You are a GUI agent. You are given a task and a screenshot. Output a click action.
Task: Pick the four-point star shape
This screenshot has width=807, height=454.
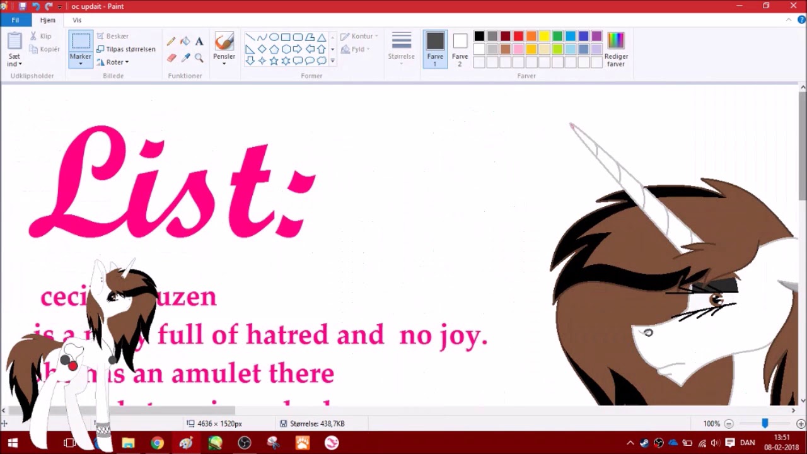coord(262,61)
